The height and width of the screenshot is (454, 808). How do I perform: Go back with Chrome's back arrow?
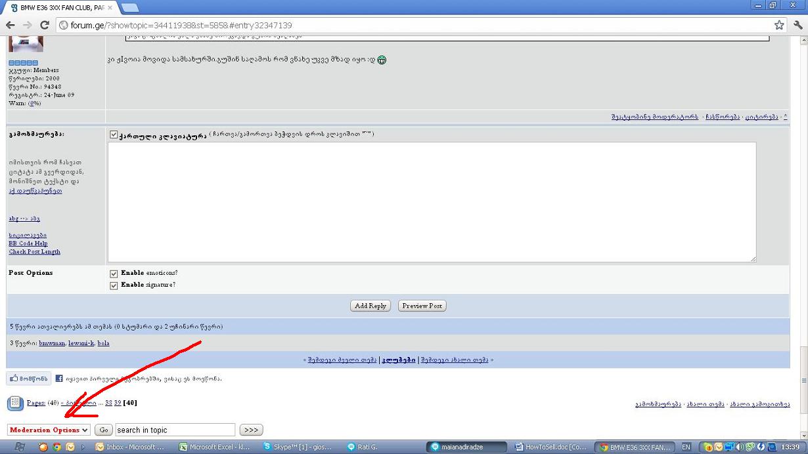tap(11, 25)
